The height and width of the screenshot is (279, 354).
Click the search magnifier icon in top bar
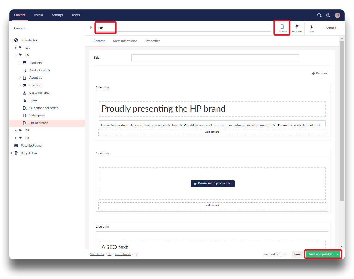pos(319,15)
